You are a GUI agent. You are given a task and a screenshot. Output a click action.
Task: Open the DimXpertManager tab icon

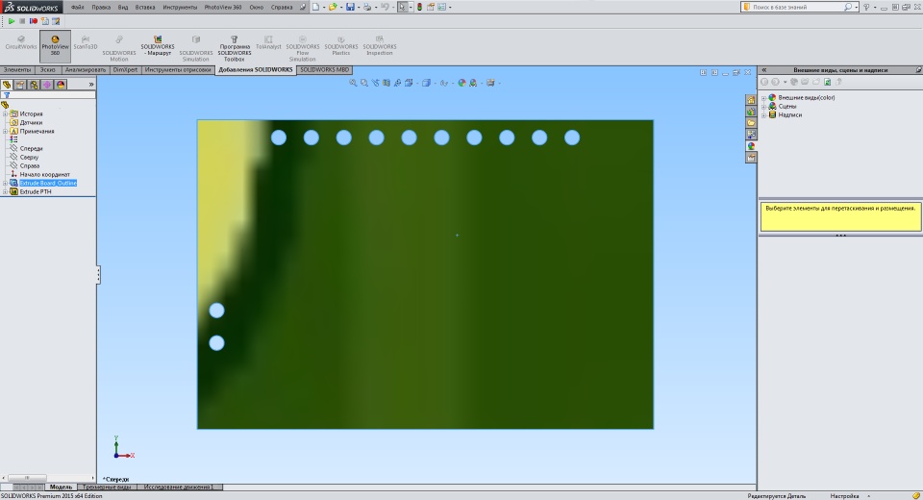(x=47, y=85)
